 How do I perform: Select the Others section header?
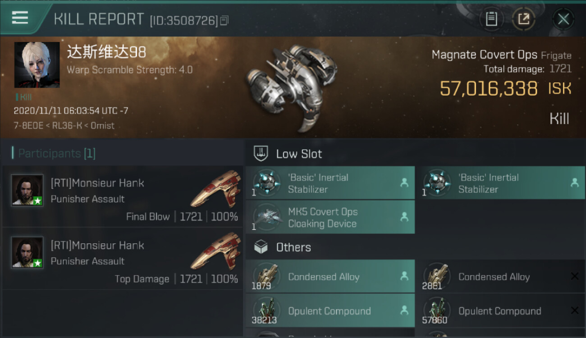pos(293,247)
